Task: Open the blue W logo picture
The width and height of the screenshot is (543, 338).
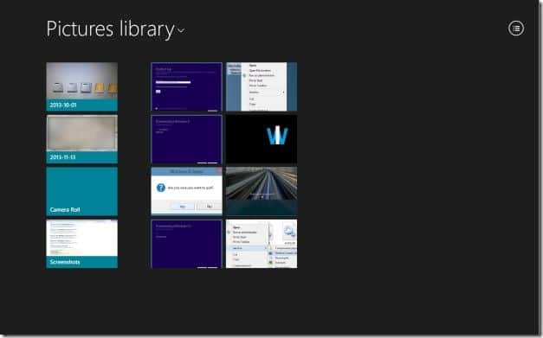Action: coord(262,139)
